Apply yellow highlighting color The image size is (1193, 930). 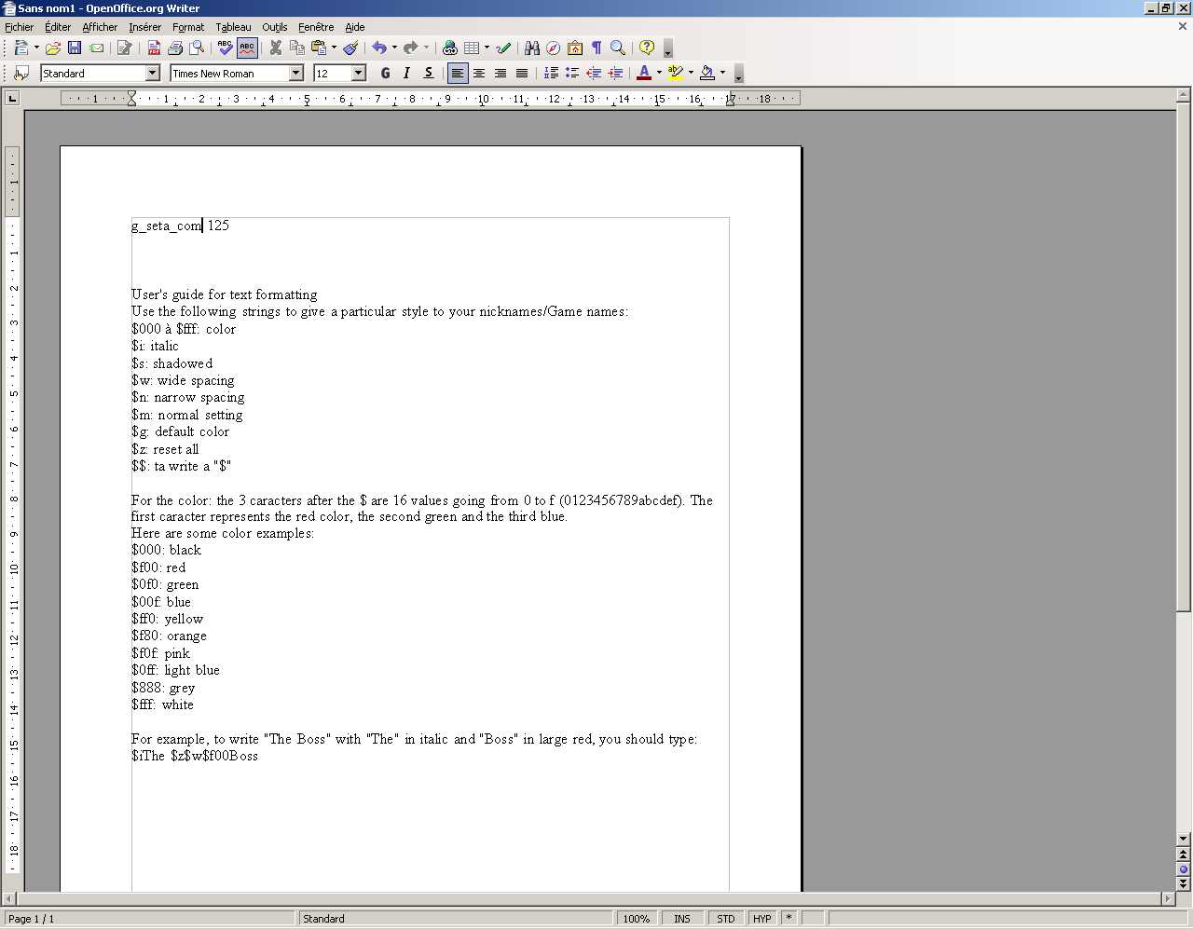point(675,73)
